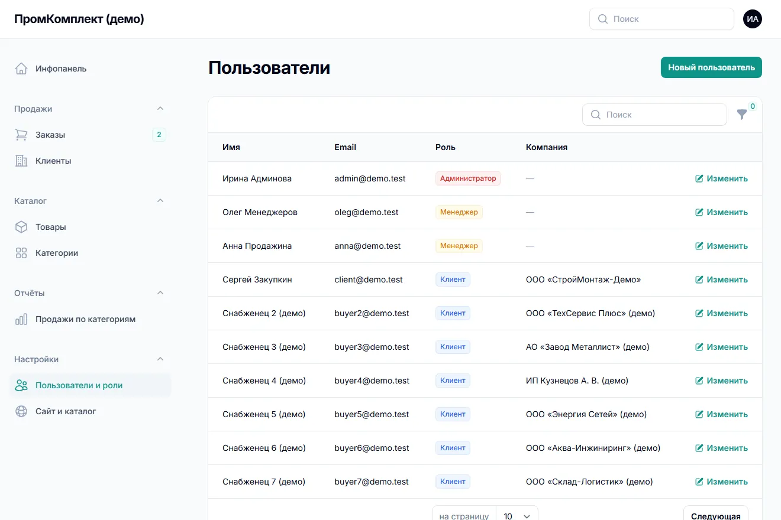Viewport: 781px width, 520px height.
Task: Open the ИА user avatar menu
Action: pyautogui.click(x=753, y=19)
